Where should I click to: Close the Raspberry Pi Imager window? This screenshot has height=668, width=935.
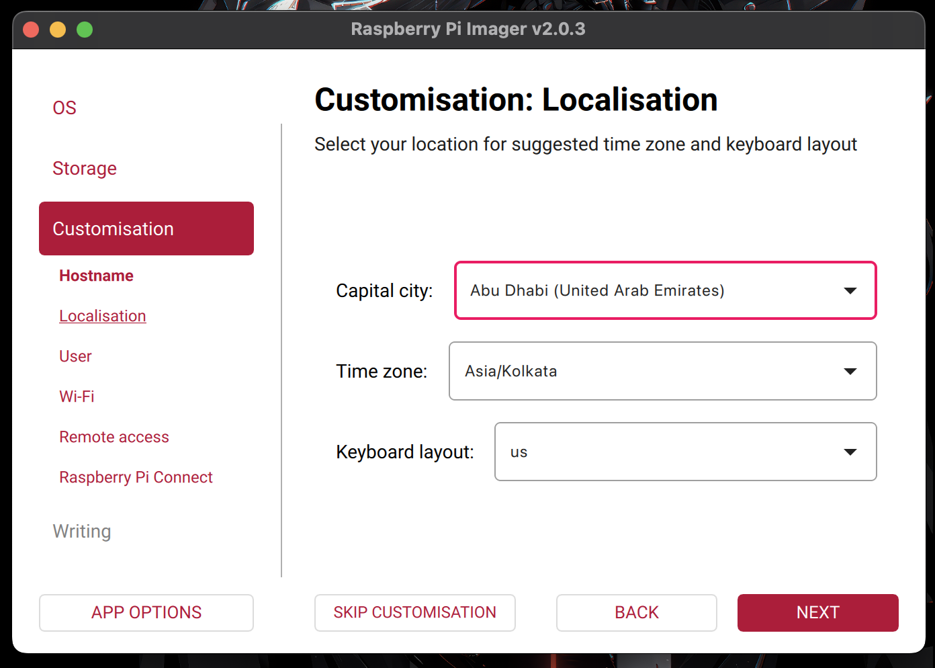[x=31, y=30]
